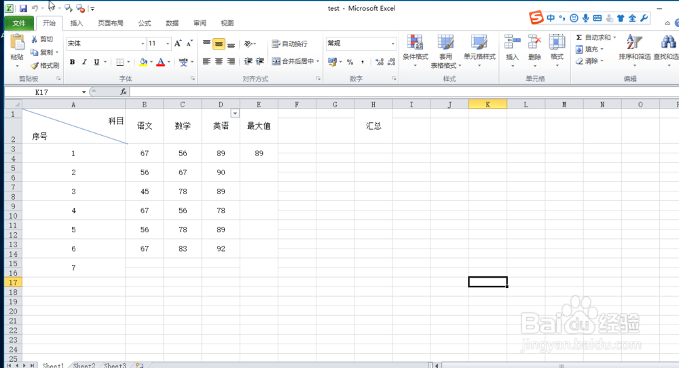Image resolution: width=679 pixels, height=368 pixels.
Task: Switch to the Review (审阅) tab
Action: pyautogui.click(x=200, y=23)
